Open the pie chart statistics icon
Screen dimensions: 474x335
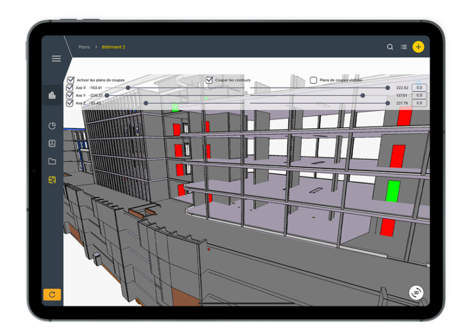point(52,126)
